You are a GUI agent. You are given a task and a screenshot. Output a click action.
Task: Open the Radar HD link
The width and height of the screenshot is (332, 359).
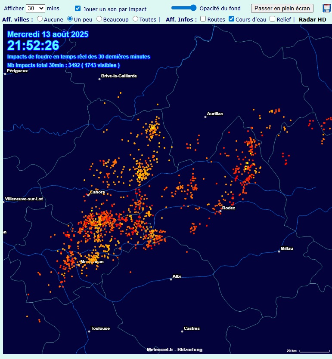pyautogui.click(x=313, y=19)
